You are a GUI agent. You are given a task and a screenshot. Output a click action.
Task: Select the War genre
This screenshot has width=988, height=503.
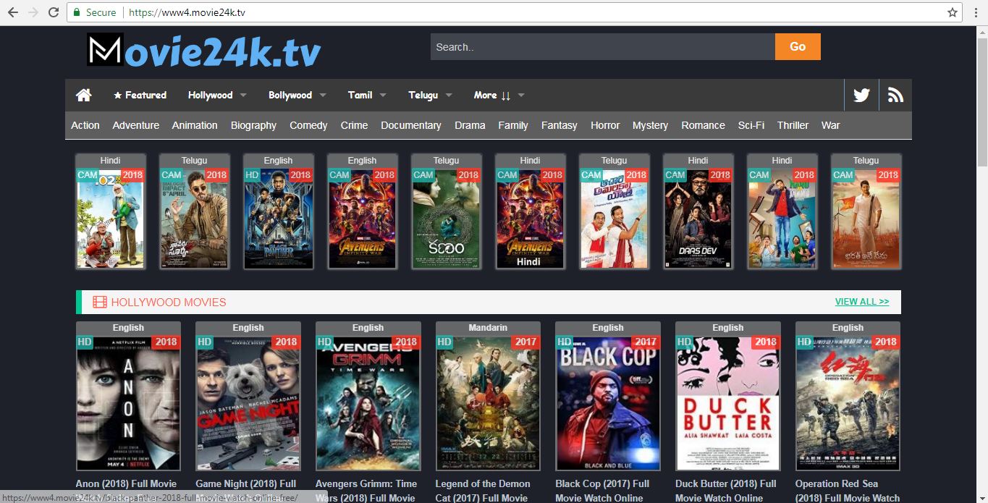click(831, 125)
